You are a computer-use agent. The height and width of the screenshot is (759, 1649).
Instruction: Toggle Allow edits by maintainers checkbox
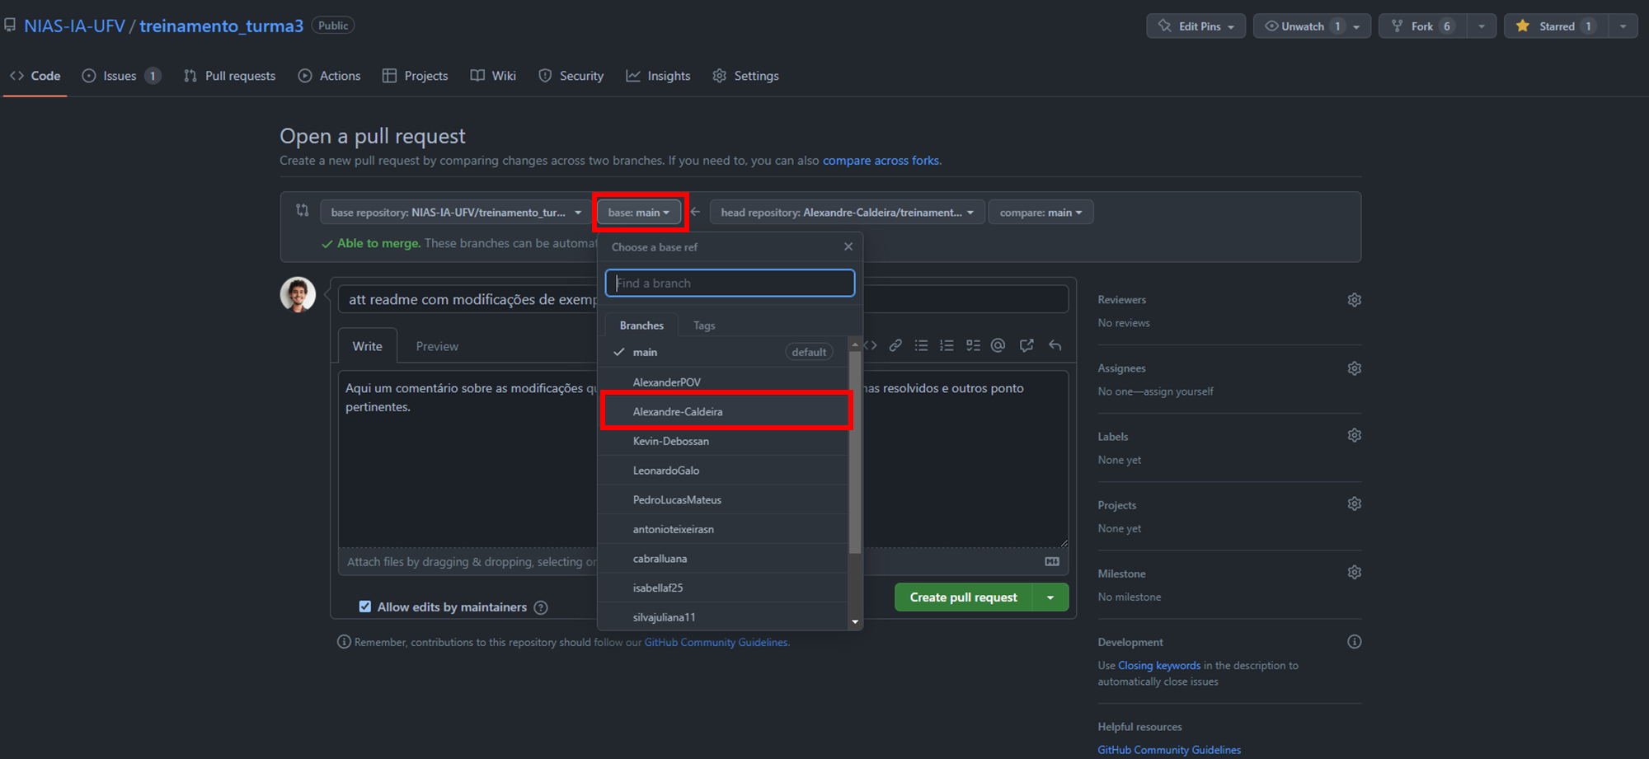(364, 607)
